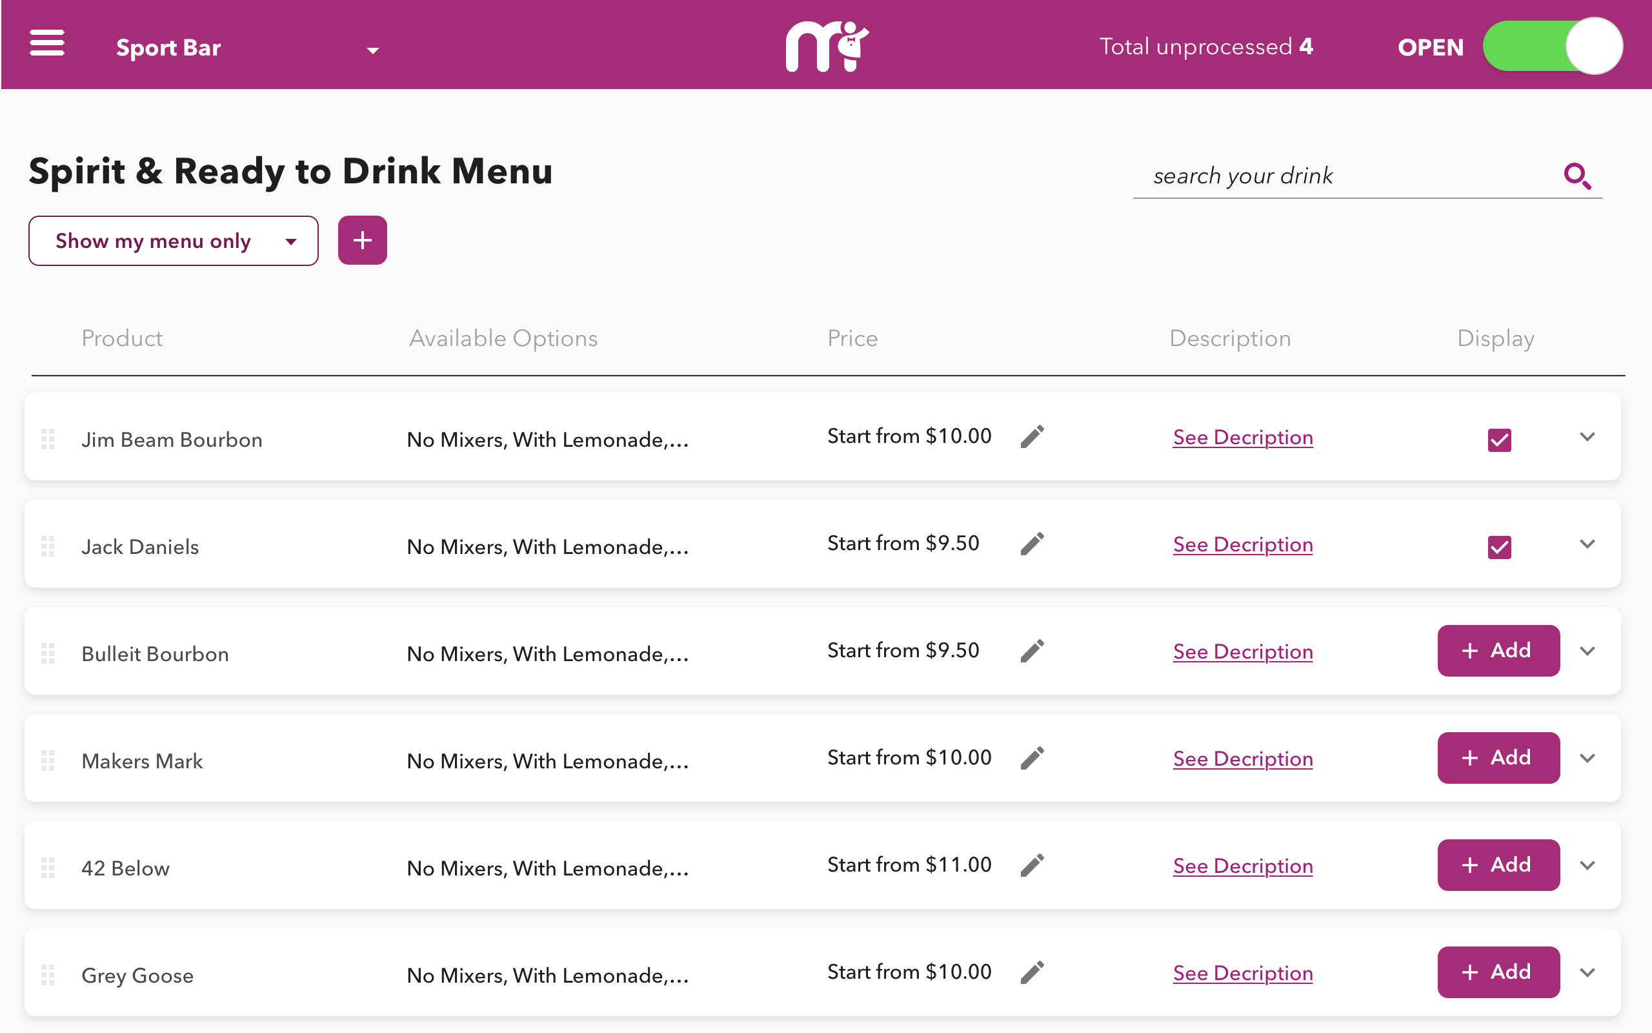The height and width of the screenshot is (1033, 1652).
Task: Click Add button for Grey Goose
Action: pyautogui.click(x=1498, y=972)
